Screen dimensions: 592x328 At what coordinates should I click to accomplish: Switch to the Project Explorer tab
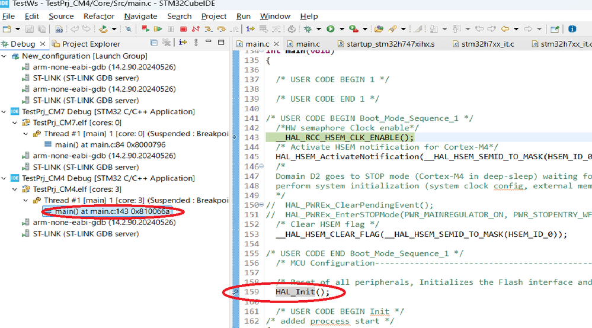tap(86, 44)
